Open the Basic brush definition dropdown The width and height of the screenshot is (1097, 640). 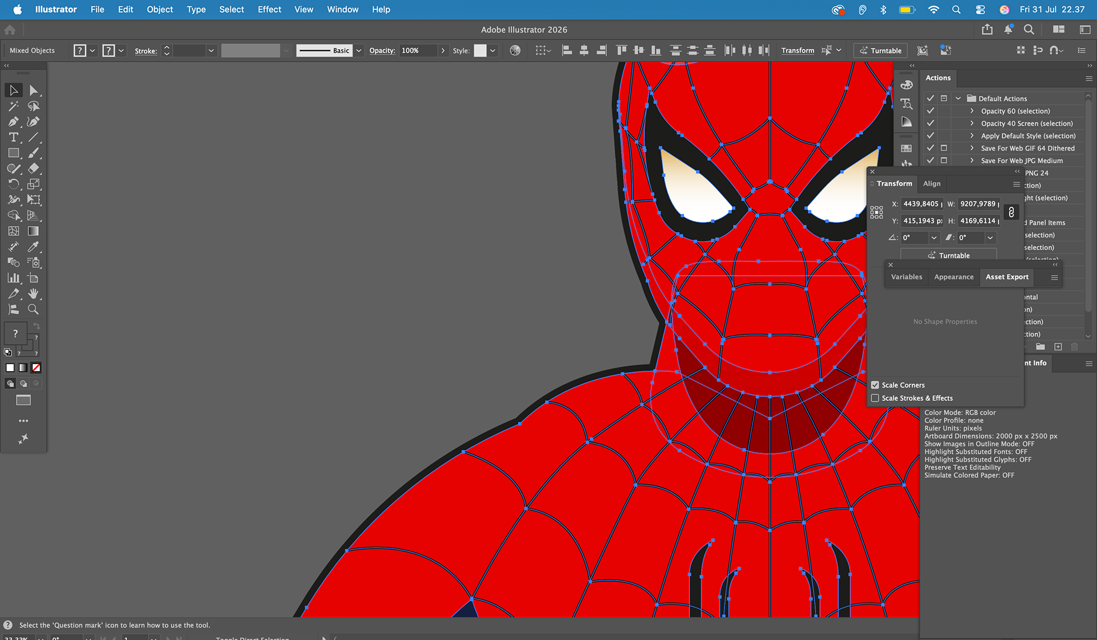[359, 50]
